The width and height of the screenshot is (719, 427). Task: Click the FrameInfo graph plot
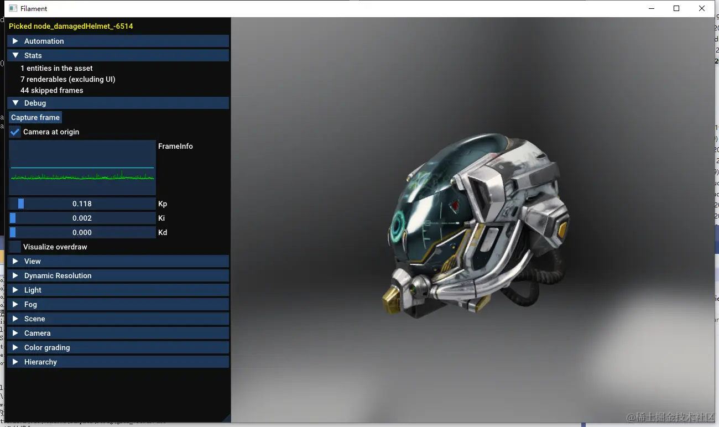click(x=82, y=168)
